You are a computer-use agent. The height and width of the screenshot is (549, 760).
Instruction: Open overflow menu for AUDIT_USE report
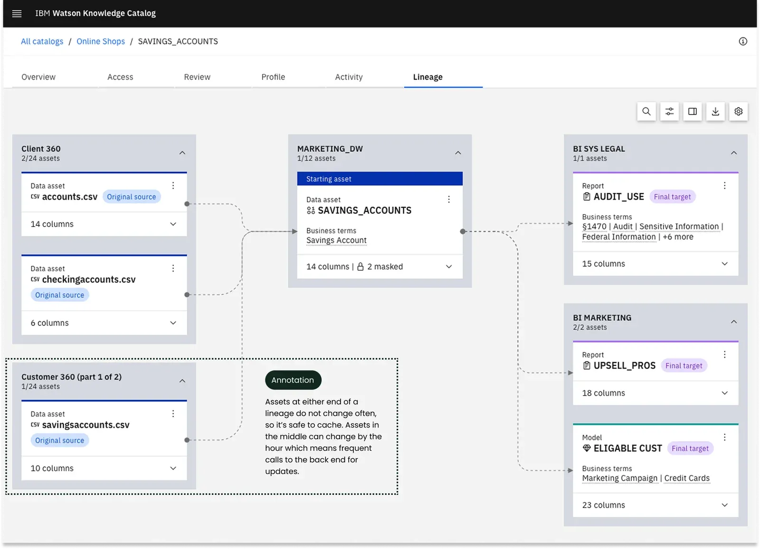(725, 186)
